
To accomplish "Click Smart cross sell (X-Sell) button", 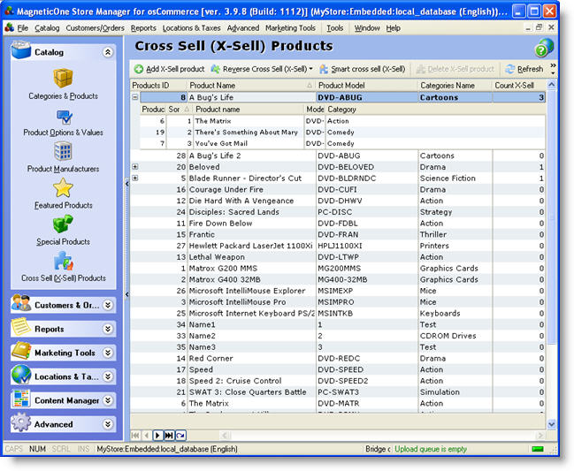I will tap(363, 69).
